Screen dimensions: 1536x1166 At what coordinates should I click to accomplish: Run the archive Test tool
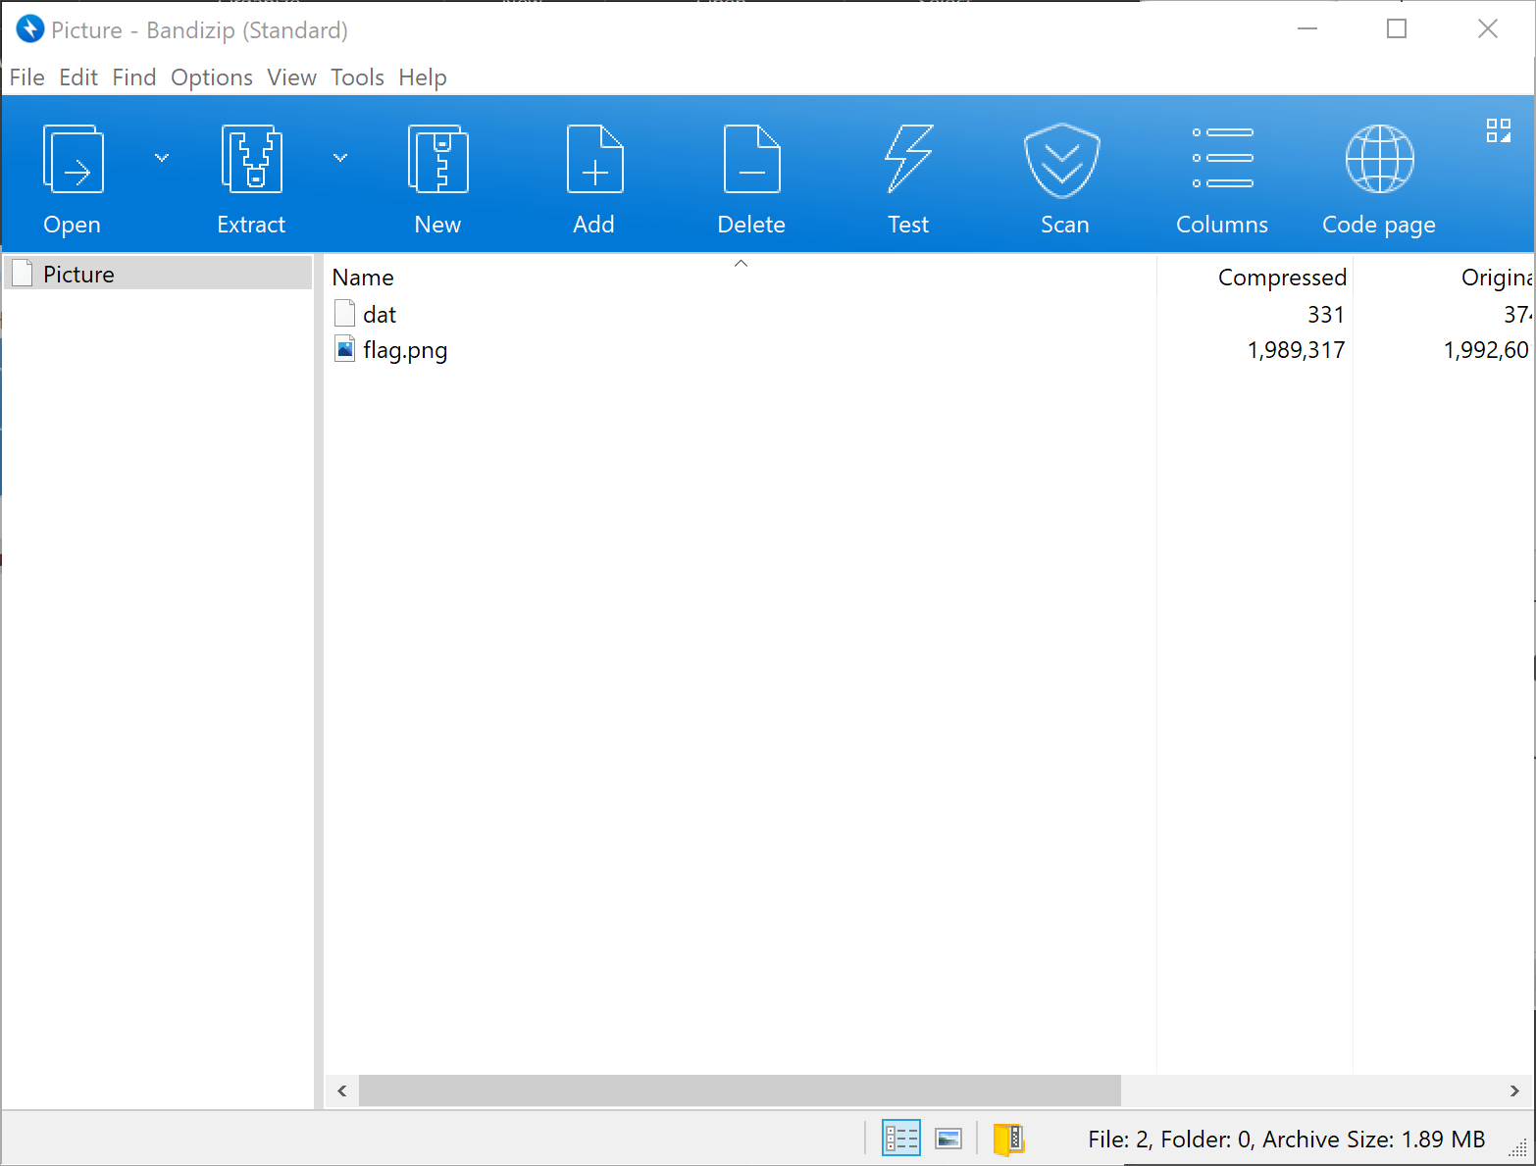(908, 160)
